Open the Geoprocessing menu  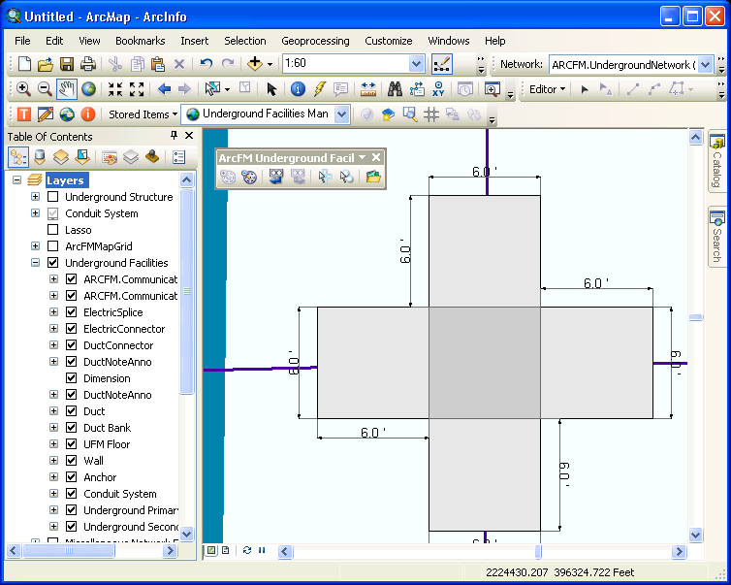tap(315, 41)
